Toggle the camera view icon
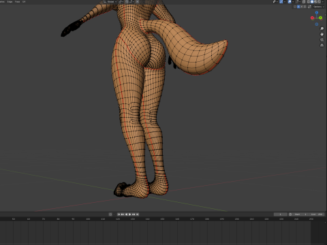The width and height of the screenshot is (327, 245). tap(322, 40)
